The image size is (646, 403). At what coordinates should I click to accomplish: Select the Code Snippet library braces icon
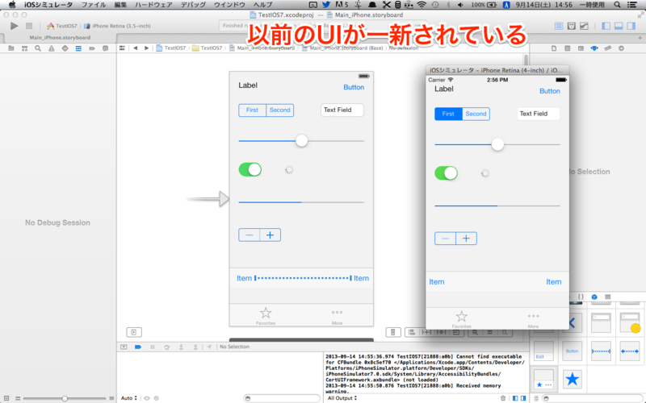click(581, 297)
